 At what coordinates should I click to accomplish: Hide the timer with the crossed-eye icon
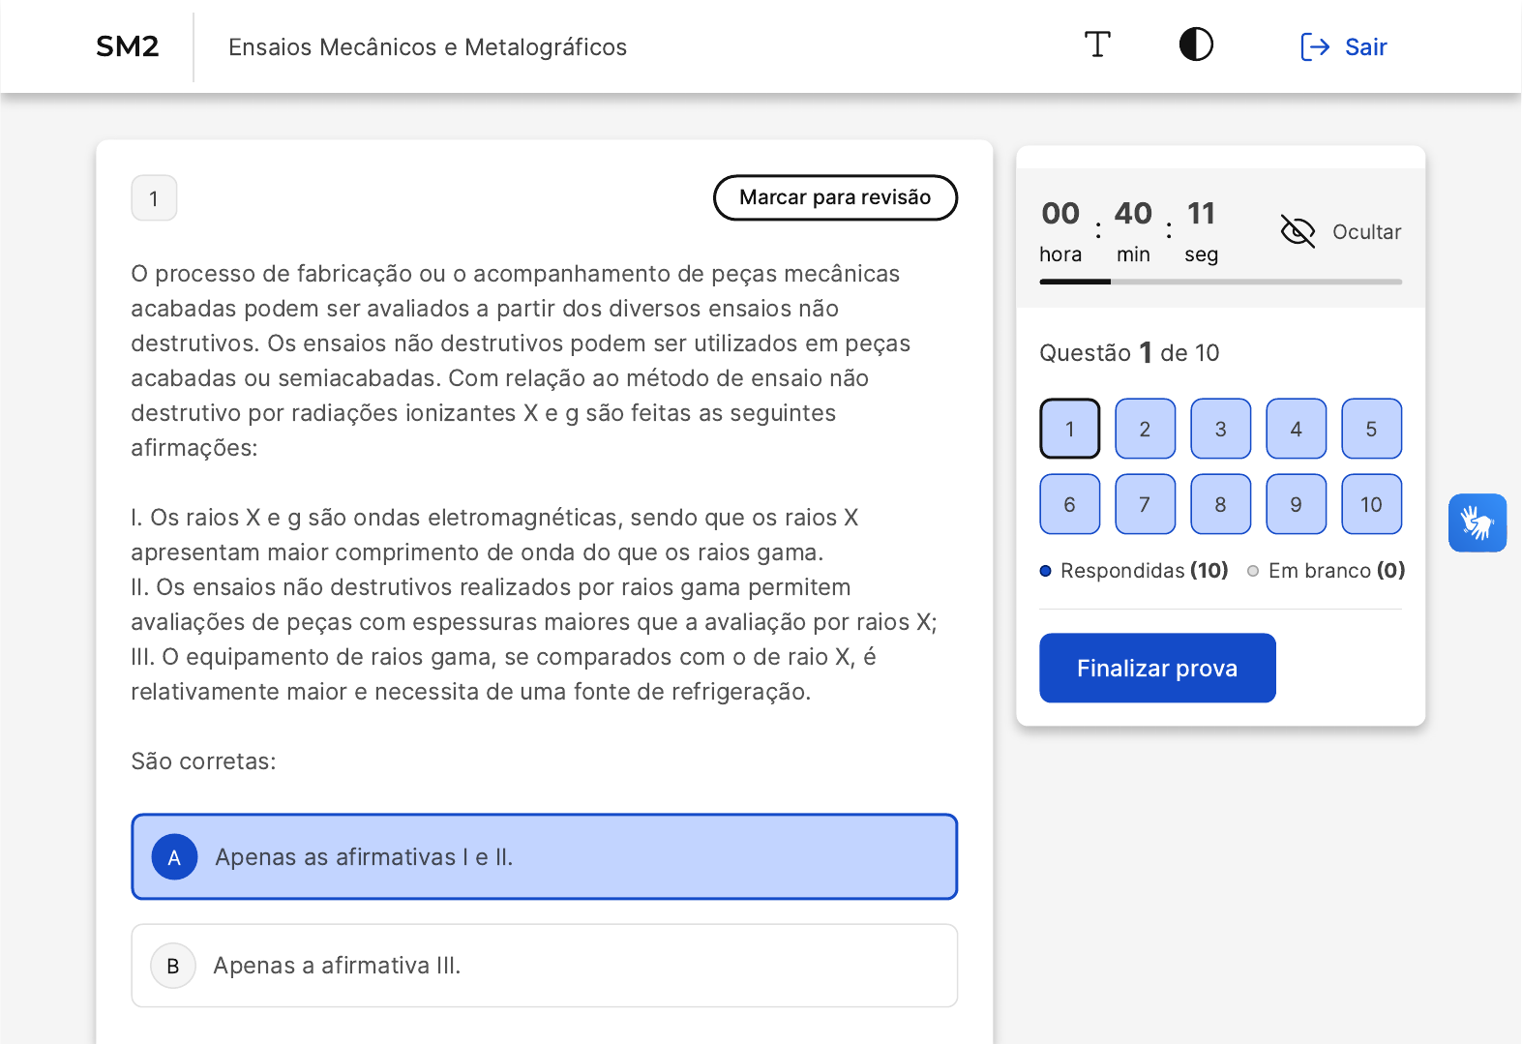[x=1298, y=231]
